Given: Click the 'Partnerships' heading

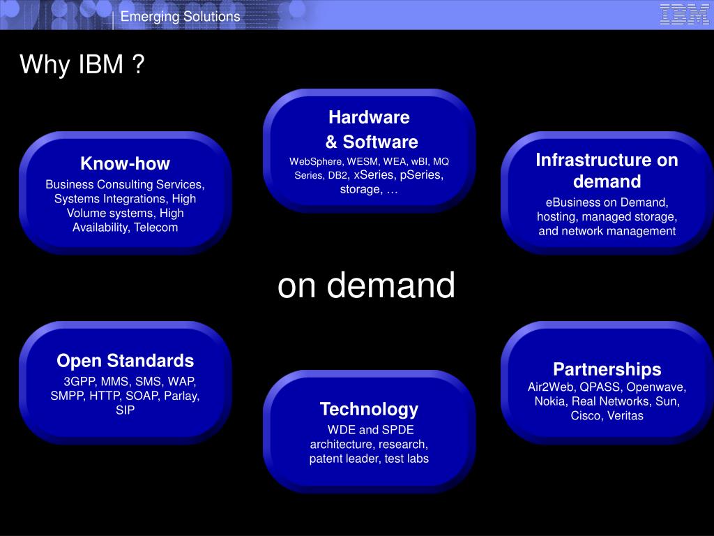Looking at the screenshot, I should click(x=607, y=369).
